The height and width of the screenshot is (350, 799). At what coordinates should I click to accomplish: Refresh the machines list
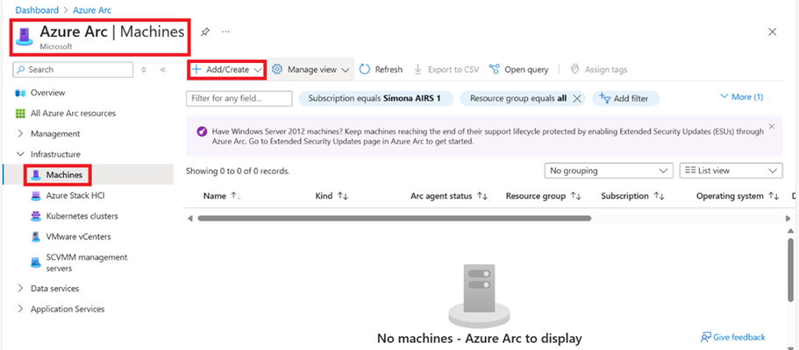(382, 70)
